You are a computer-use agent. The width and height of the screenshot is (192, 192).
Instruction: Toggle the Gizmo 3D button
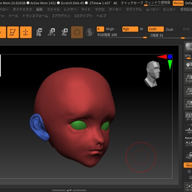(x=77, y=32)
